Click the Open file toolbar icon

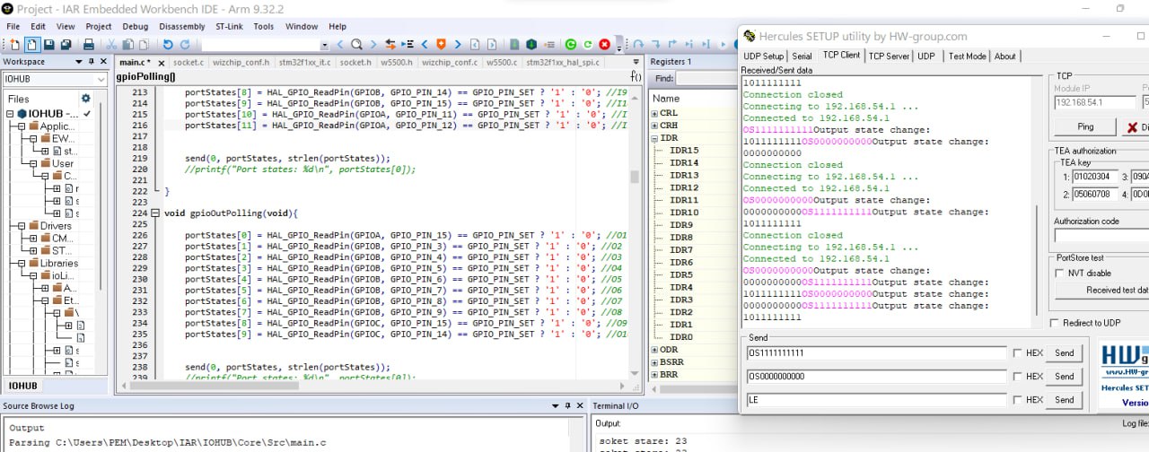(31, 44)
